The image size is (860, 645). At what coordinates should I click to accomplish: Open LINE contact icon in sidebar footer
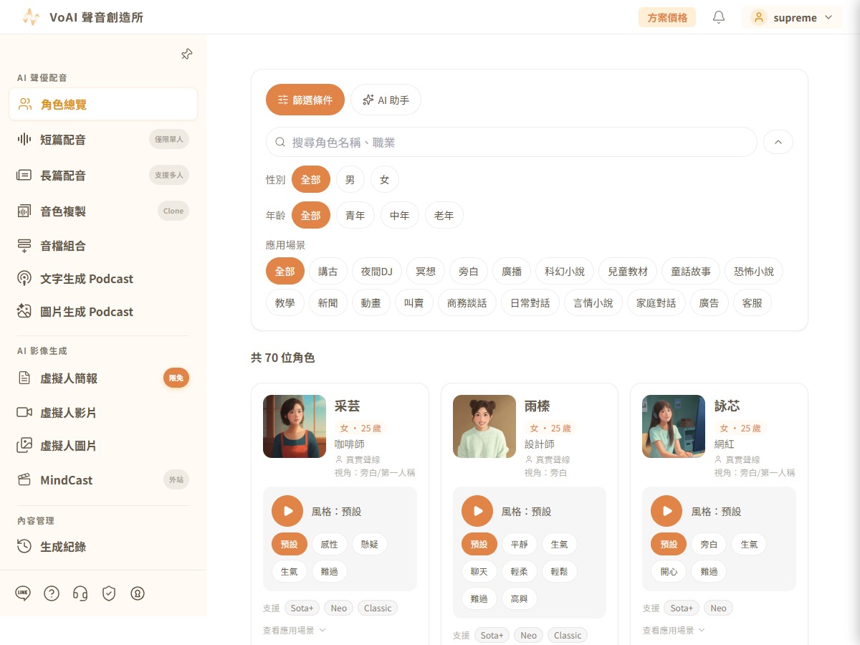coord(23,593)
